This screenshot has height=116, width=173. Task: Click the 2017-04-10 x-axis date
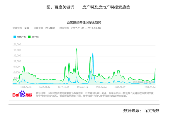click(x=26, y=87)
